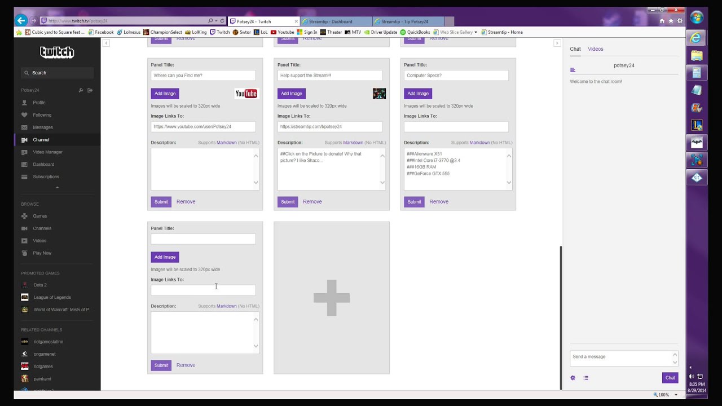Click the YouTube panel image thumbnail
This screenshot has height=406, width=722.
tap(246, 94)
